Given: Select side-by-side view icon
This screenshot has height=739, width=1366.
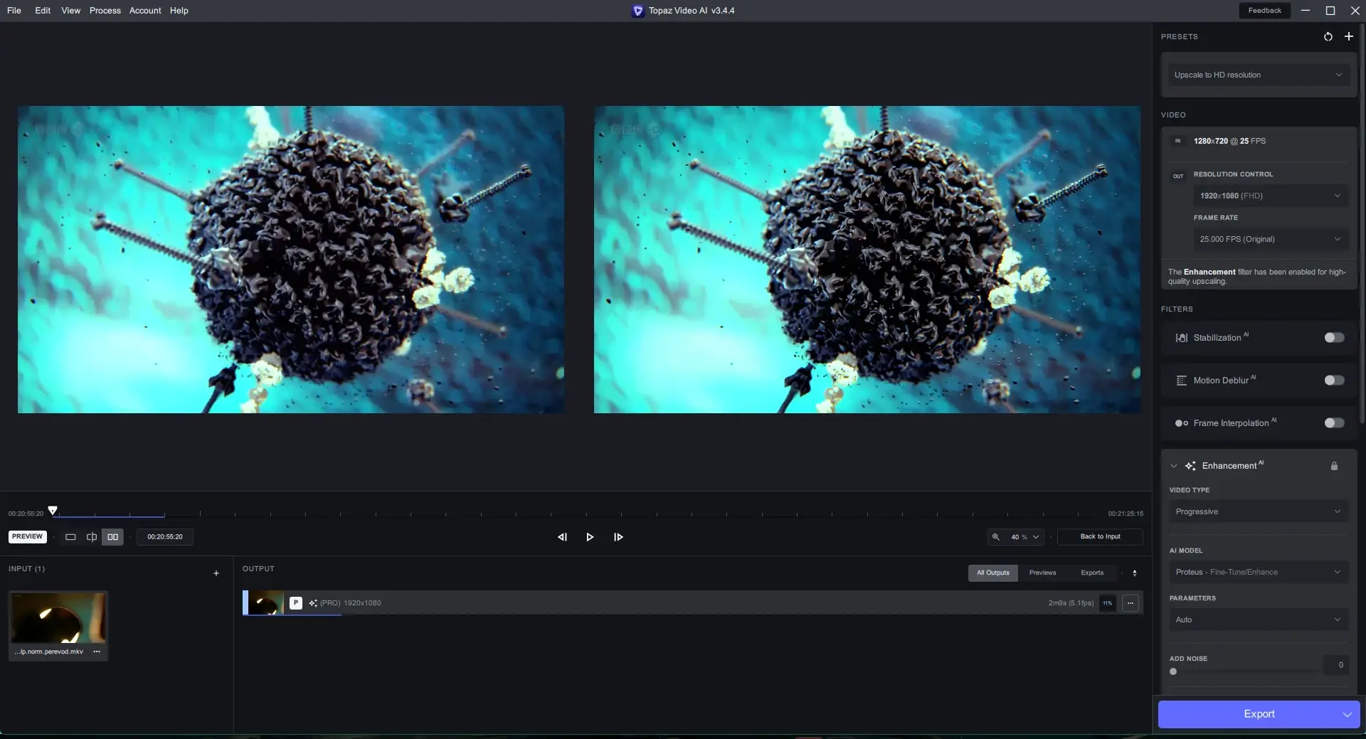Looking at the screenshot, I should click(x=112, y=537).
